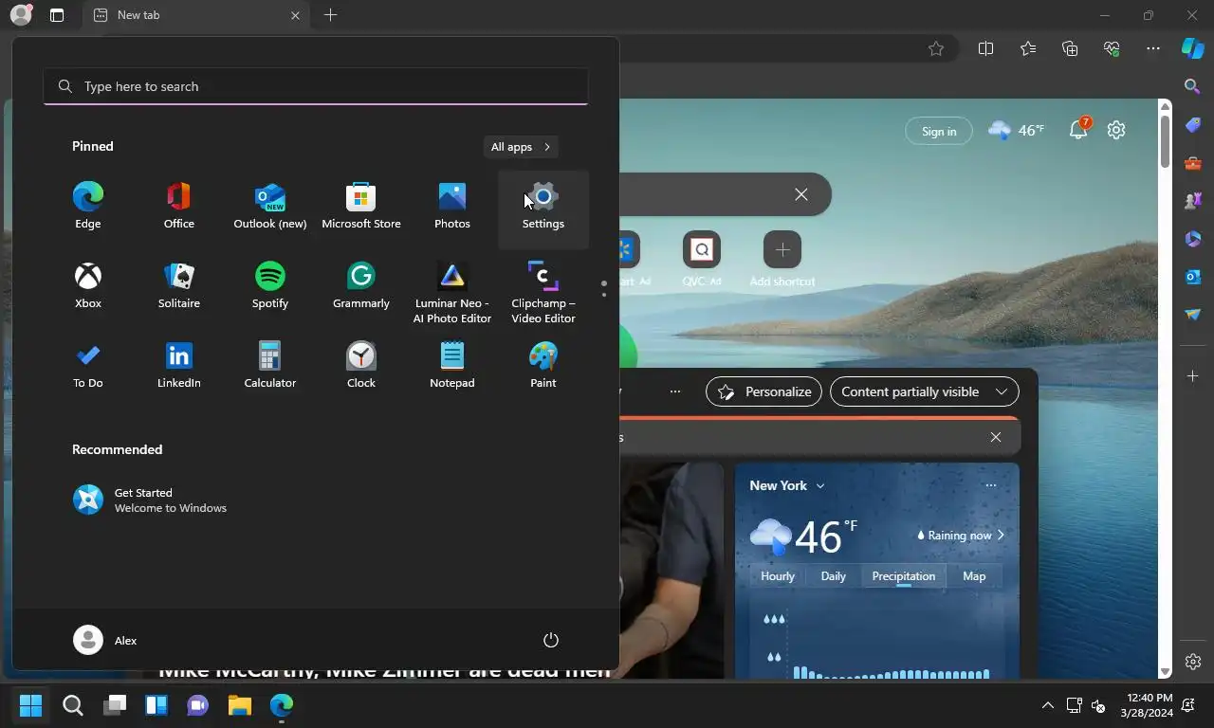1214x728 pixels.
Task: Click the Add shortcut tile
Action: (x=782, y=259)
